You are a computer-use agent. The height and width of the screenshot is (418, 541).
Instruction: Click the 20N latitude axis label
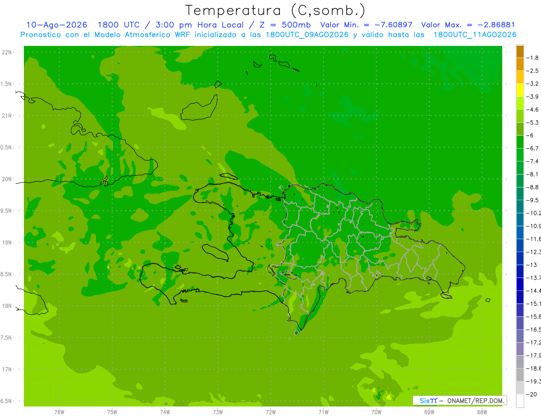click(x=7, y=179)
